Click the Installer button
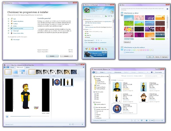Screen dimensions: 171x131 [52, 56]
